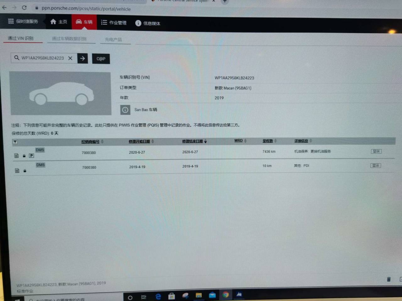402x301 pixels.
Task: Open the 作业管理 job management menu
Action: [x=114, y=23]
